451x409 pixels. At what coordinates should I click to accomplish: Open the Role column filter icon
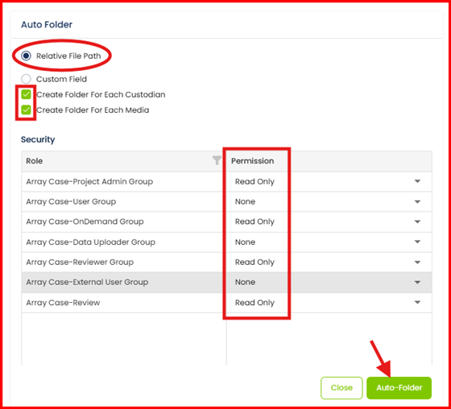(x=217, y=160)
